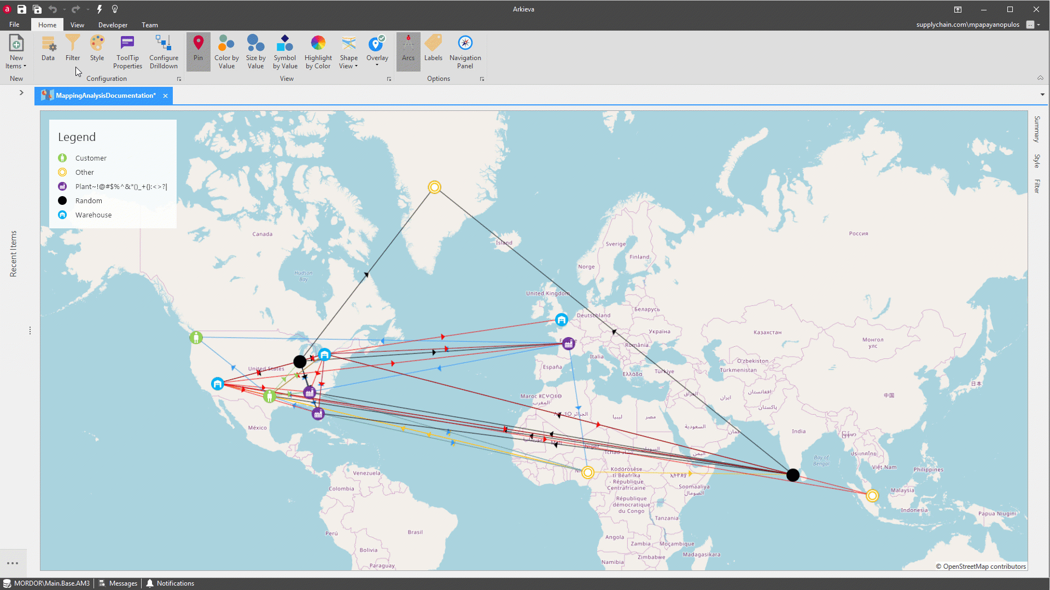Collapse the ribbon with the chevron
This screenshot has height=590, width=1050.
[x=1040, y=78]
